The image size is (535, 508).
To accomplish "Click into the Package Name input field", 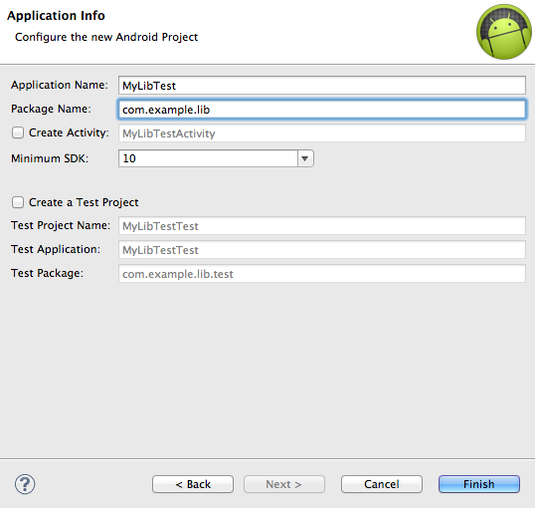I will (x=322, y=110).
